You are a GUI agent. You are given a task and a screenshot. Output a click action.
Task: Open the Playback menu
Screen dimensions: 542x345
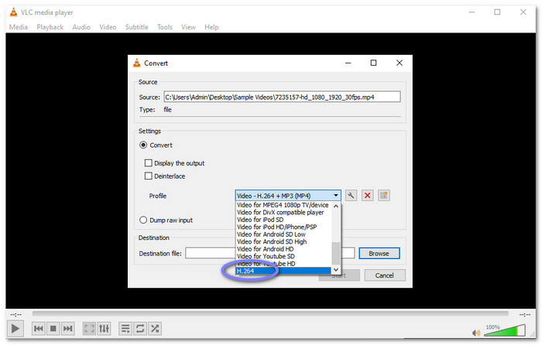(50, 27)
